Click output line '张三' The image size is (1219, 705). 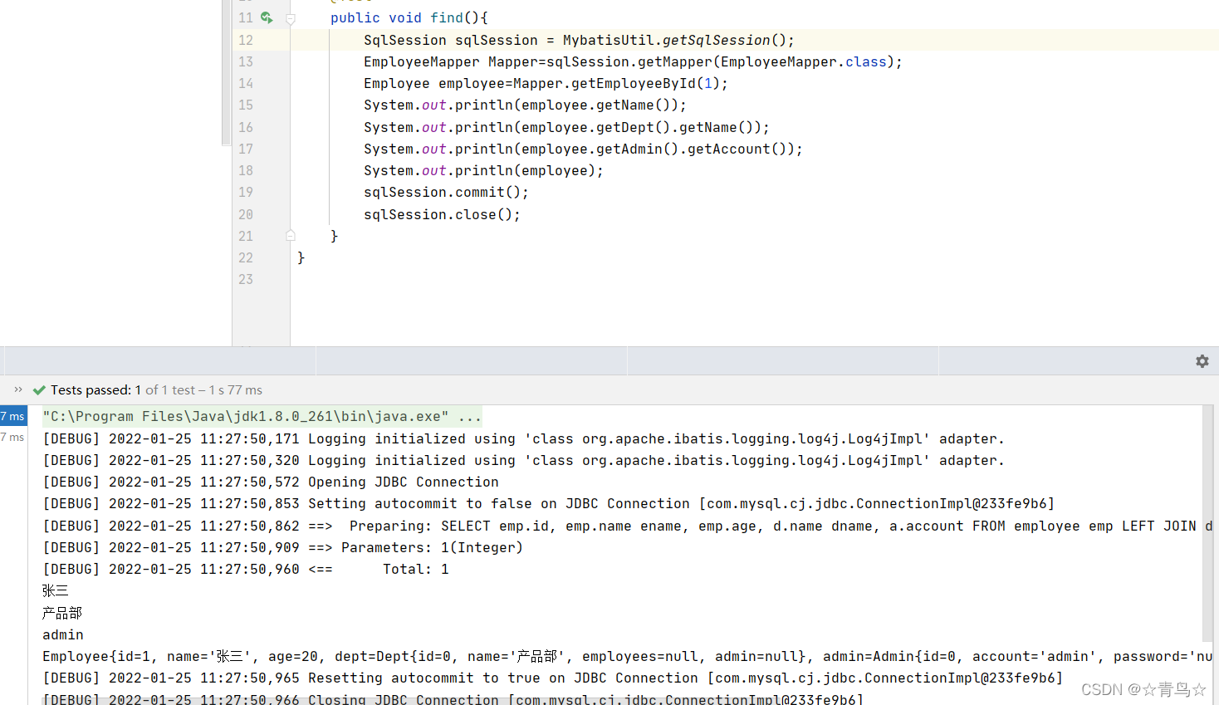[x=56, y=590]
